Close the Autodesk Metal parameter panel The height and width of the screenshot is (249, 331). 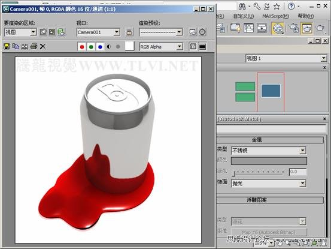pyautogui.click(x=324, y=119)
